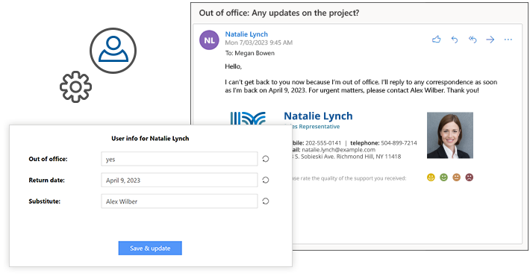Screen dimensions: 530x276
Task: Reset the Out of office field
Action: [266, 159]
